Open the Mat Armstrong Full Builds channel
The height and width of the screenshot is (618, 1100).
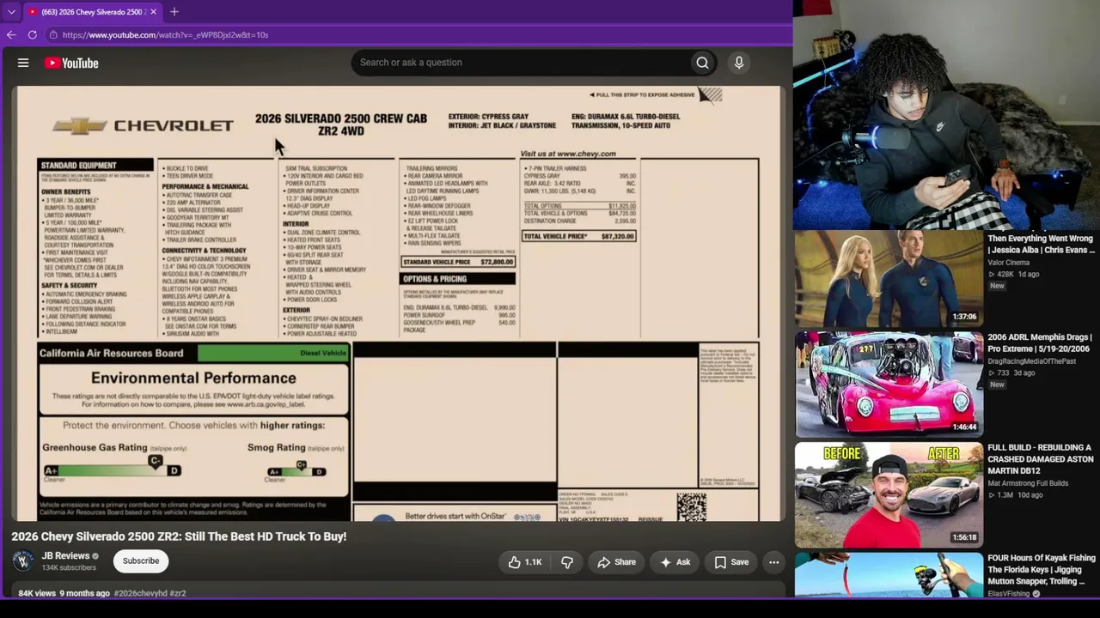coord(1028,483)
